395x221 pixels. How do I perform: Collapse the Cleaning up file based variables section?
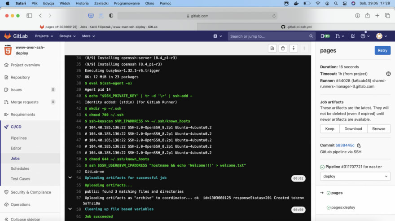pos(70,209)
